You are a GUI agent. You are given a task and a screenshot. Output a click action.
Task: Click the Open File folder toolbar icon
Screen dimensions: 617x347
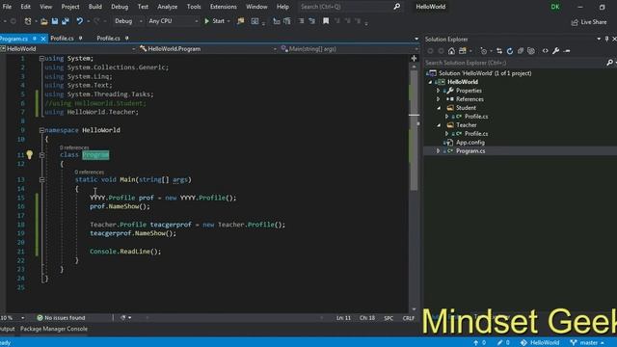coord(44,21)
